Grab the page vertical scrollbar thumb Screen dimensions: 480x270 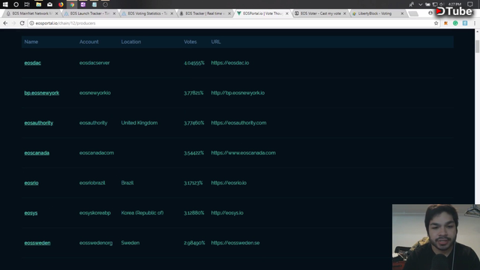(x=477, y=46)
